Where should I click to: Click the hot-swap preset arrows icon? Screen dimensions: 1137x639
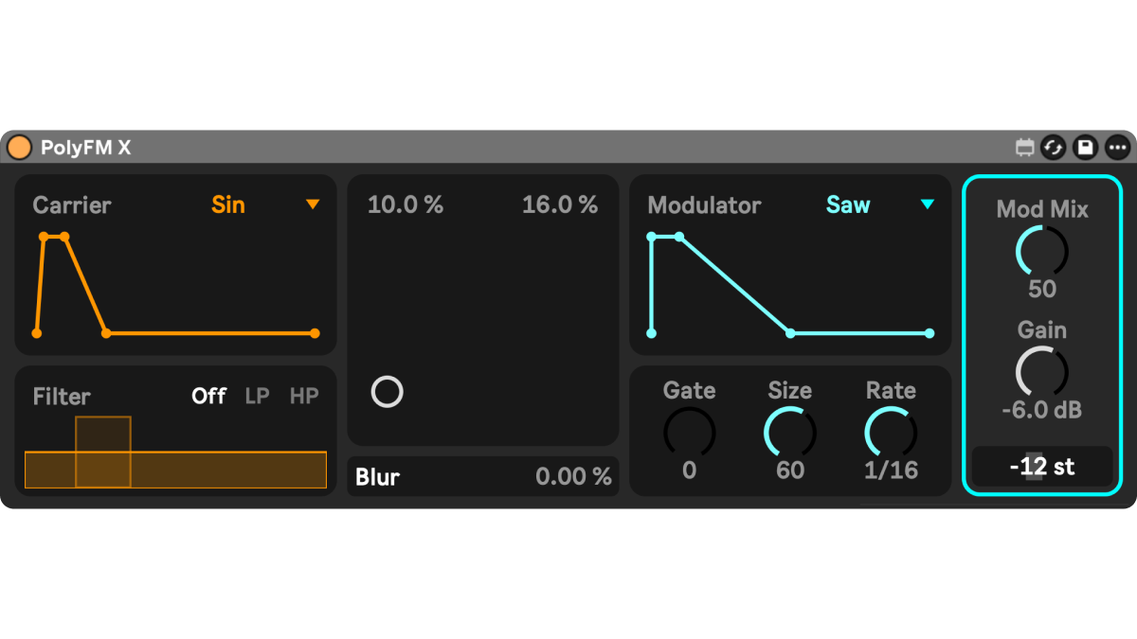[1054, 148]
